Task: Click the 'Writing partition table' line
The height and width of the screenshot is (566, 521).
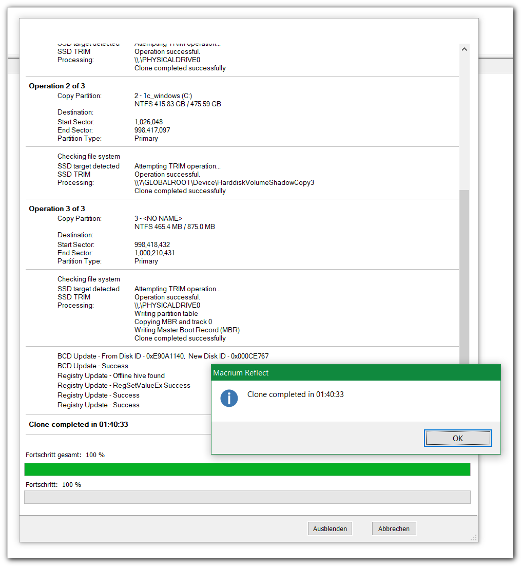Action: 166,314
